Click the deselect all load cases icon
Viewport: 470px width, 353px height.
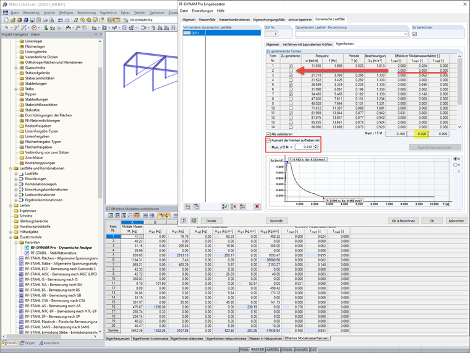click(234, 206)
